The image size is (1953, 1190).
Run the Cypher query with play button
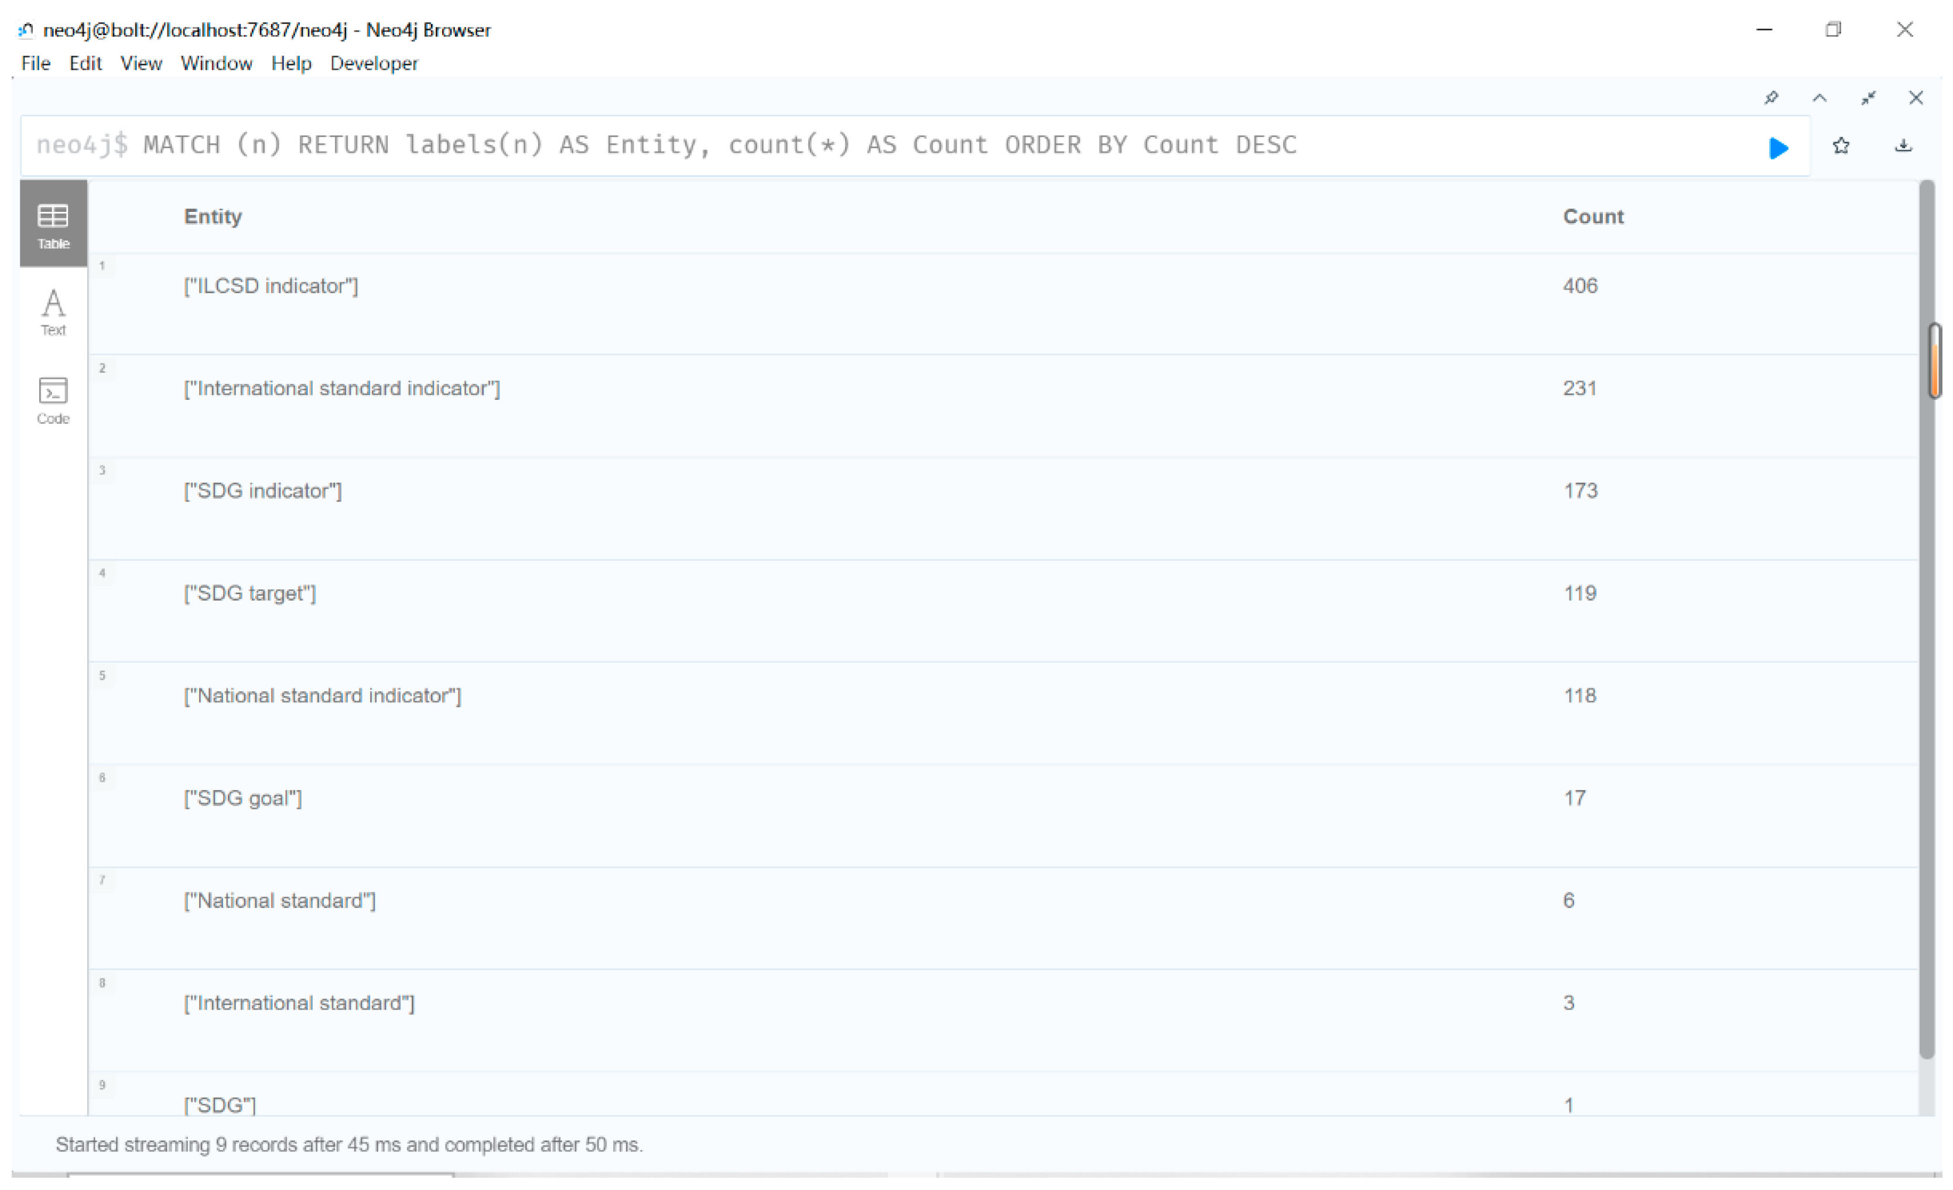1778,148
